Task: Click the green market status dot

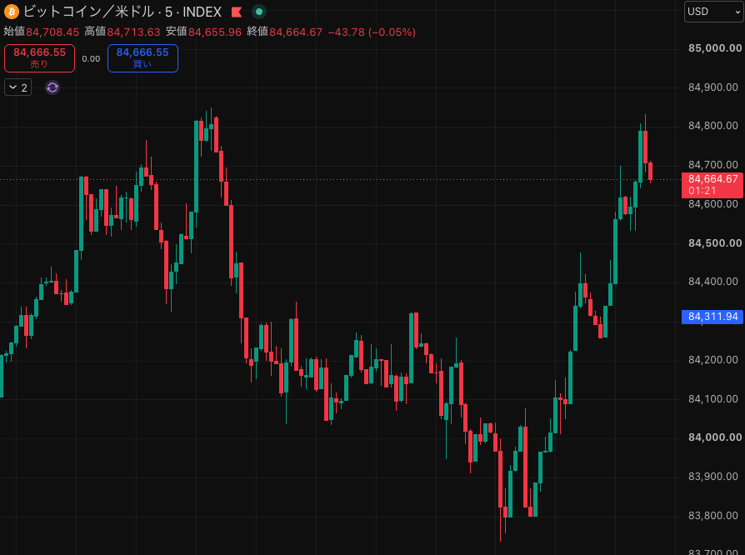Action: pos(259,12)
